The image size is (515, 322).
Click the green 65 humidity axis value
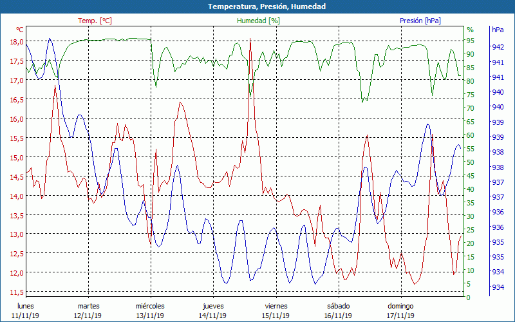click(x=471, y=122)
